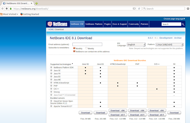
Task: Click the Bundled servers row label
Action: pyautogui.click(x=57, y=98)
